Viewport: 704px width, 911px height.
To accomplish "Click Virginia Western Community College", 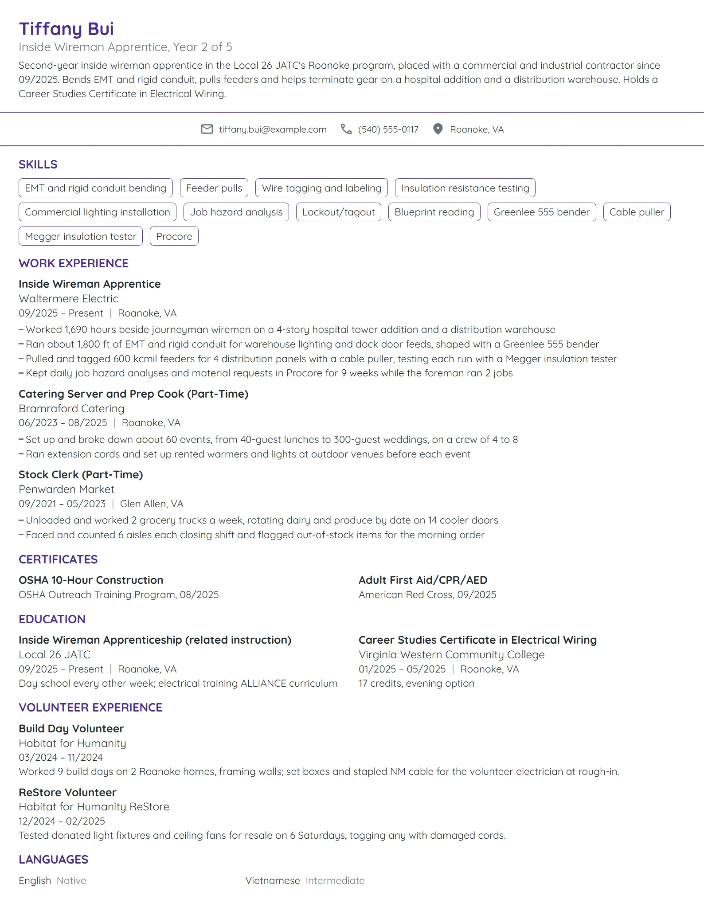I will pyautogui.click(x=452, y=655).
